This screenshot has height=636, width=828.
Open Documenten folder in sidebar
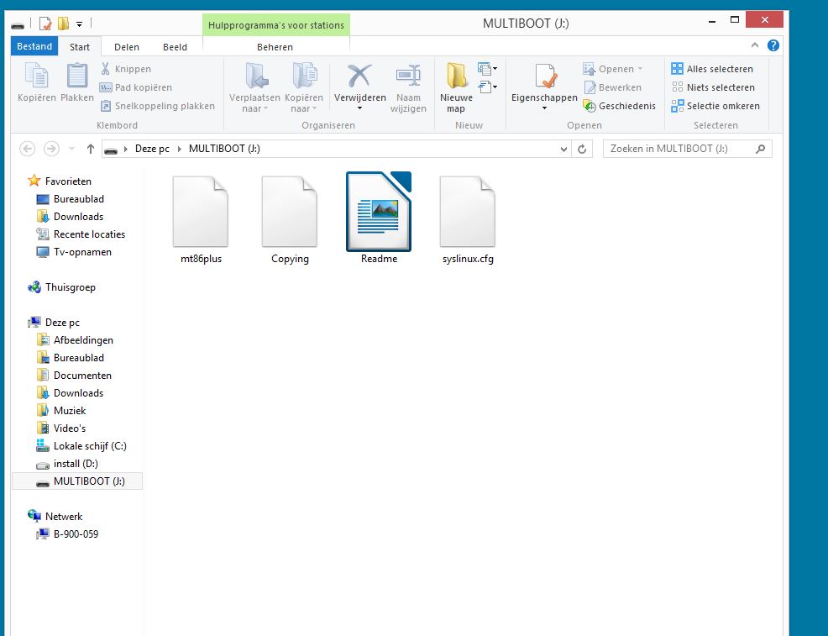(74, 376)
